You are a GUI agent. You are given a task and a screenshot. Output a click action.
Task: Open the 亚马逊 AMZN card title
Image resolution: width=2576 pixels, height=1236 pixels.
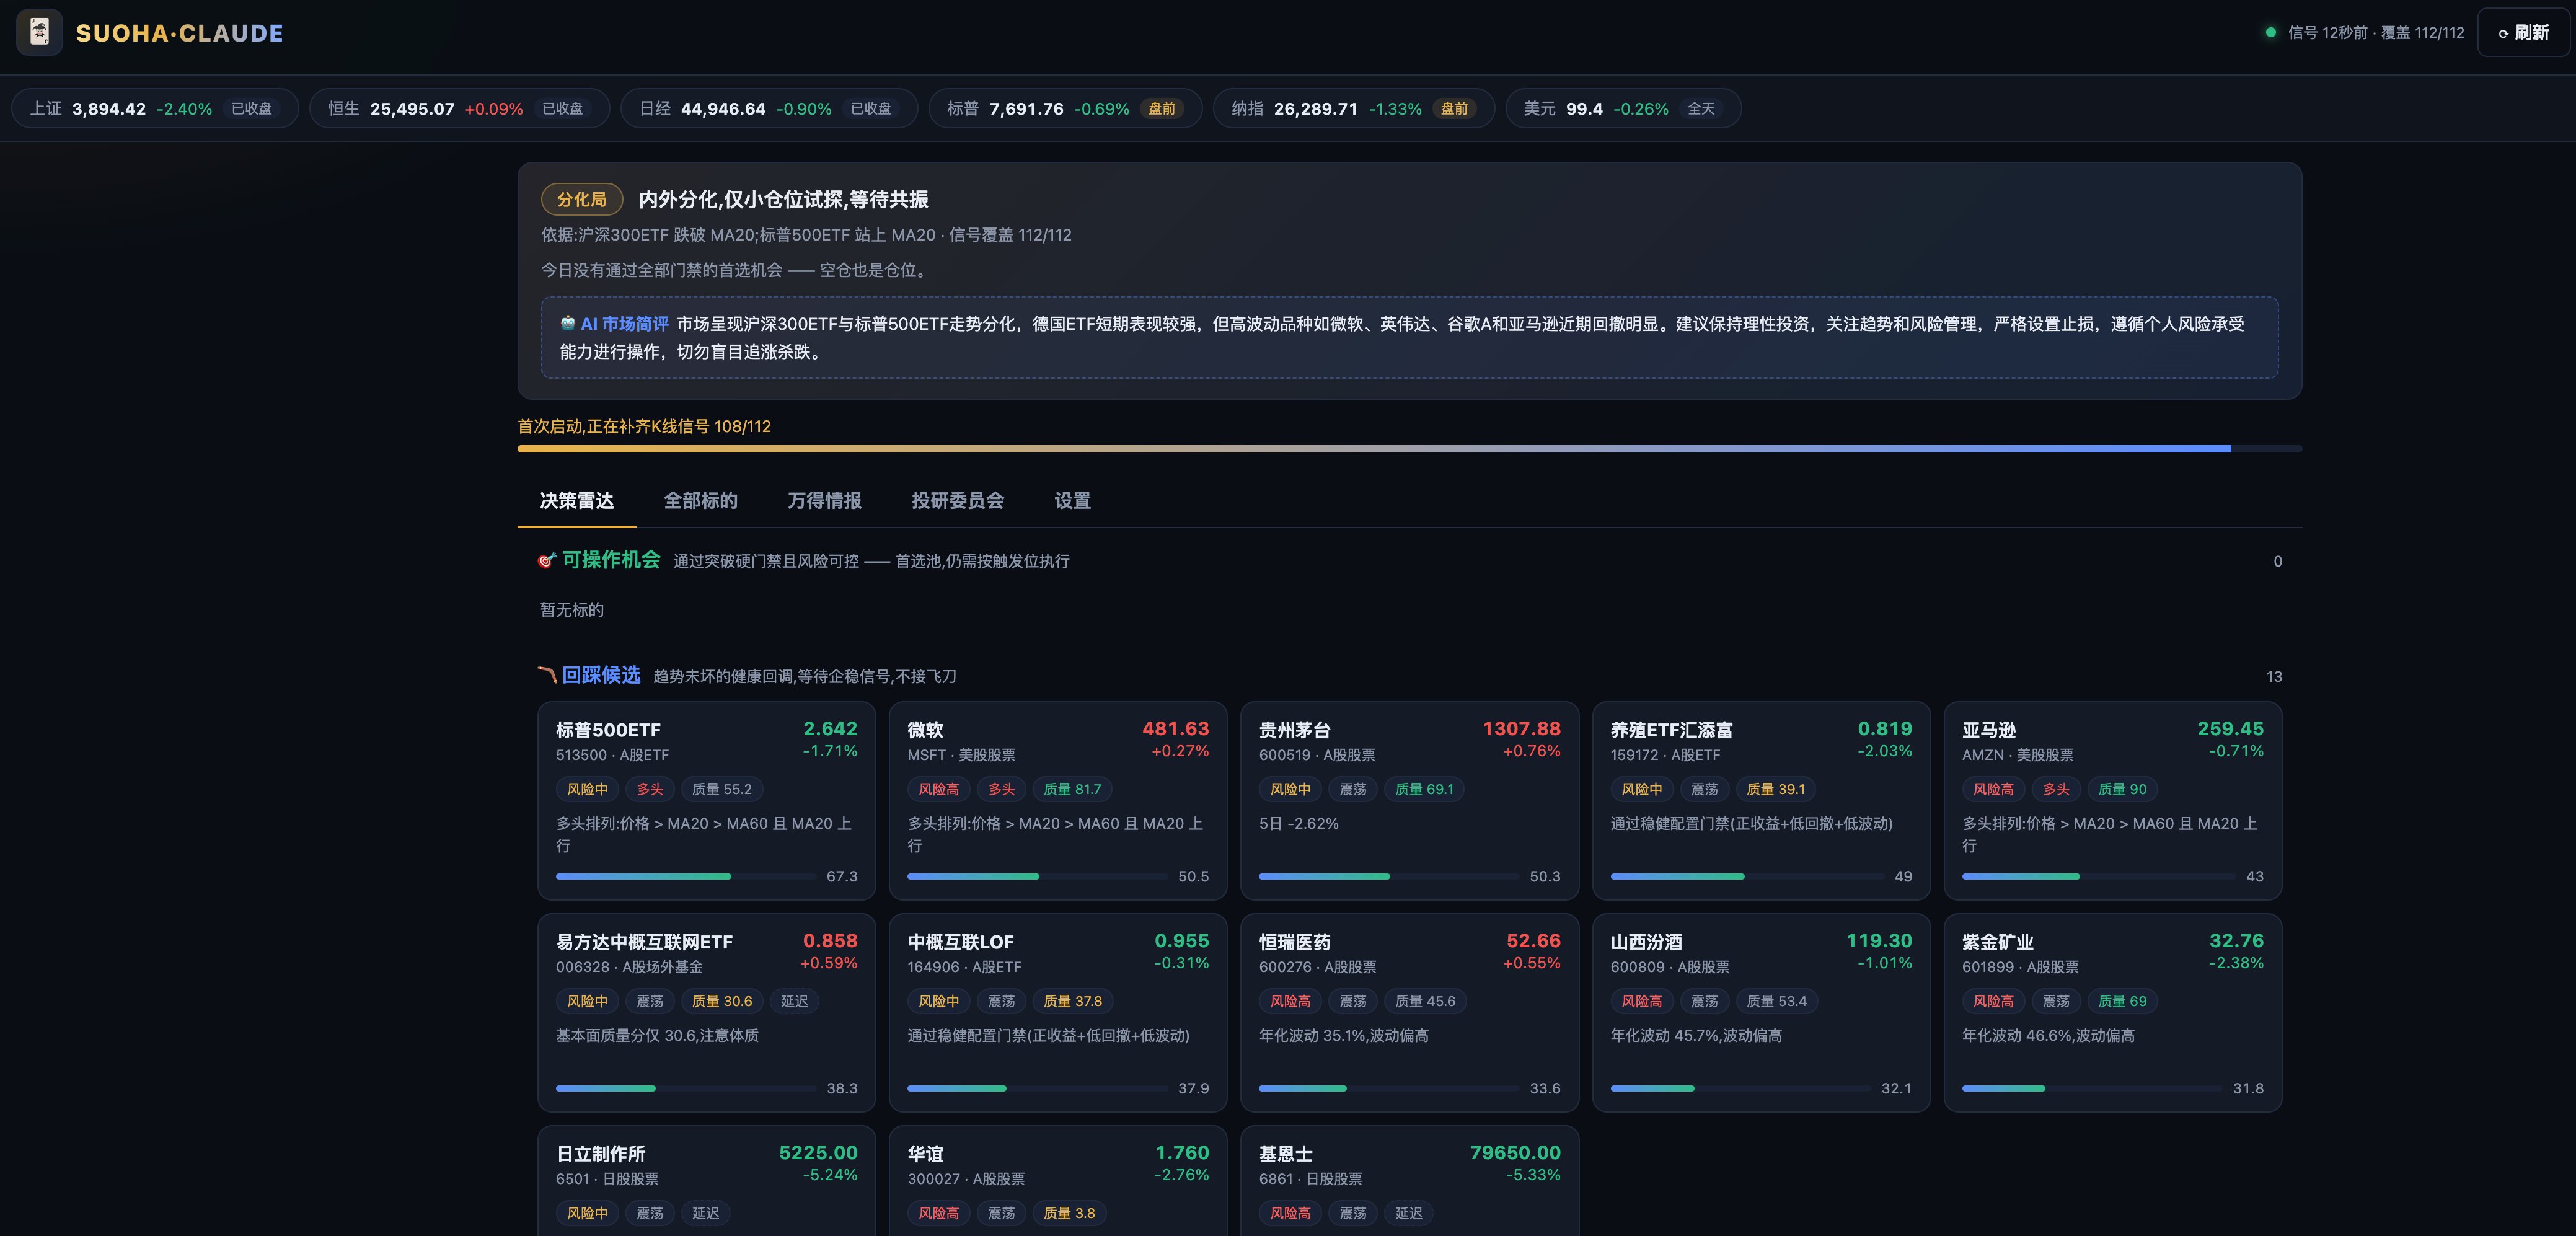click(x=1988, y=730)
